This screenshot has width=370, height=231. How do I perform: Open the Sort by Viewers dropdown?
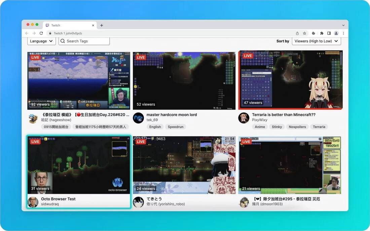point(316,41)
